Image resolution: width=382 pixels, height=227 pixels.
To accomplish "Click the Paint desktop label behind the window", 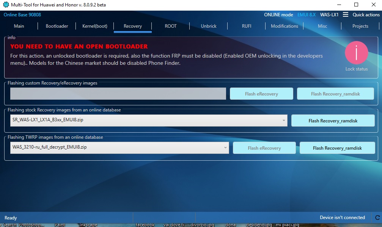I will tap(60, 225).
